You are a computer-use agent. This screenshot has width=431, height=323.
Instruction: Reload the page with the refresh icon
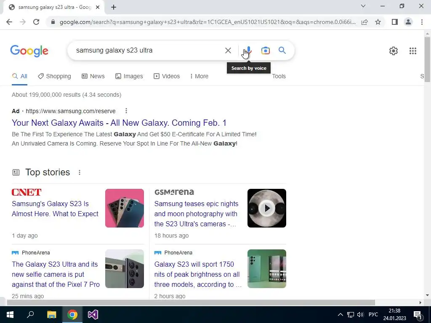[36, 22]
